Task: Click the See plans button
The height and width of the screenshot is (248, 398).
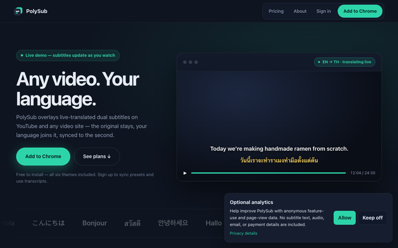Action: 97,156
